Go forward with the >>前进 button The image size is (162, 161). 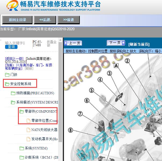(x=69, y=20)
